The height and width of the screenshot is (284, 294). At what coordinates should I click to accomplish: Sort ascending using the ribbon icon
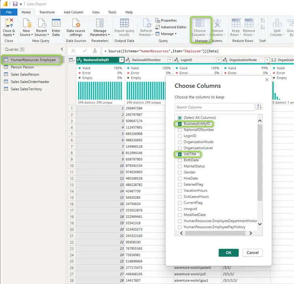[263, 20]
